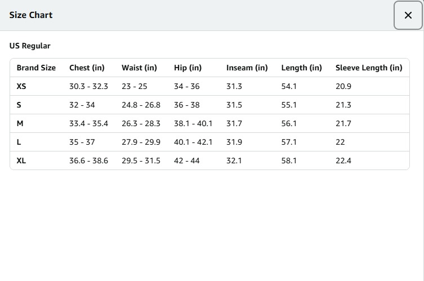424x281 pixels.
Task: Select the S size row label
Action: 19,105
